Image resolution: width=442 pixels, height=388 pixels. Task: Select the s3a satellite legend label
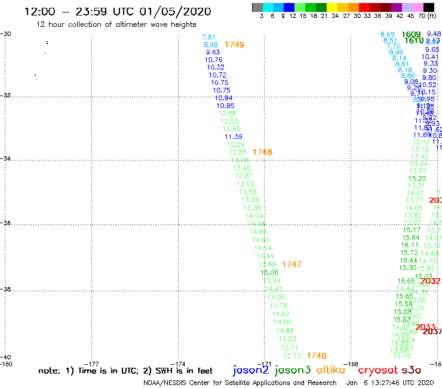(411, 371)
